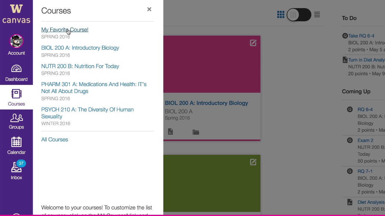Edit the BIOL 200 A card settings
Image resolution: width=385 pixels, height=216 pixels.
(253, 43)
